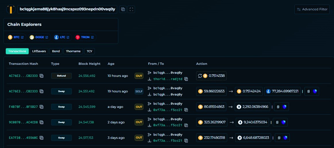Click the QR code scan icon
334x148 pixels.
[x=131, y=9]
